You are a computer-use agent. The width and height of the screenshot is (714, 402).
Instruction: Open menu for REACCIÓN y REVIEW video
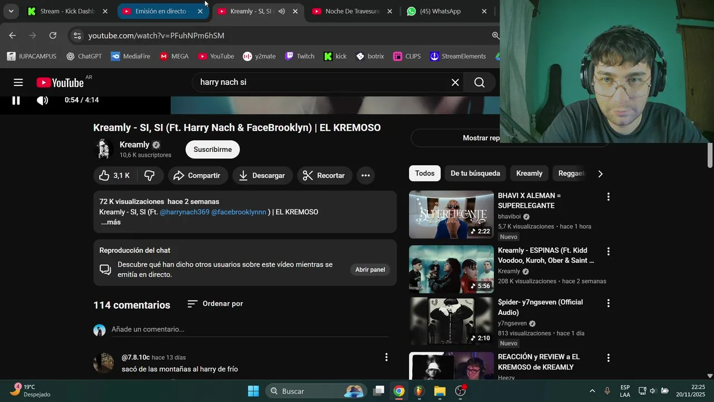click(608, 358)
